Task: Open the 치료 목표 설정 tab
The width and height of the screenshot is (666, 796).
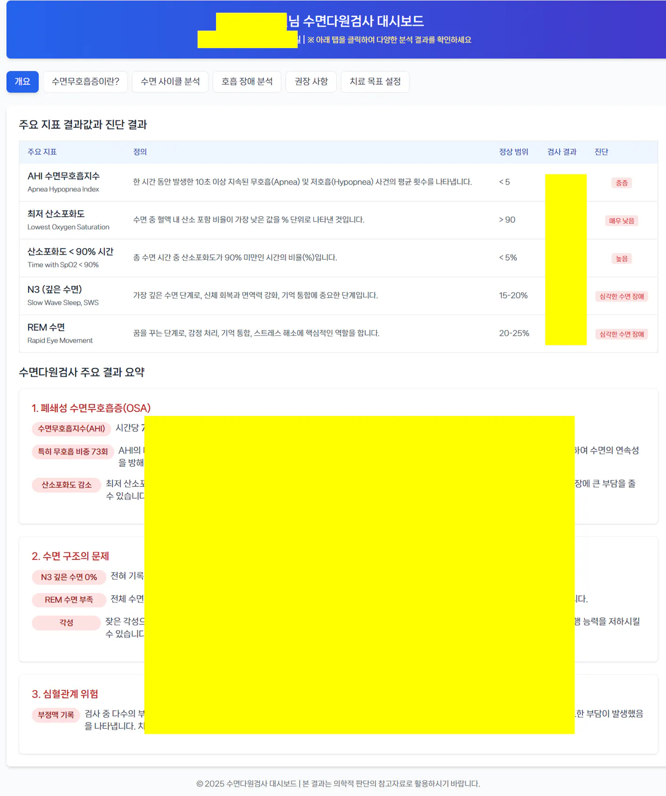Action: coord(375,82)
